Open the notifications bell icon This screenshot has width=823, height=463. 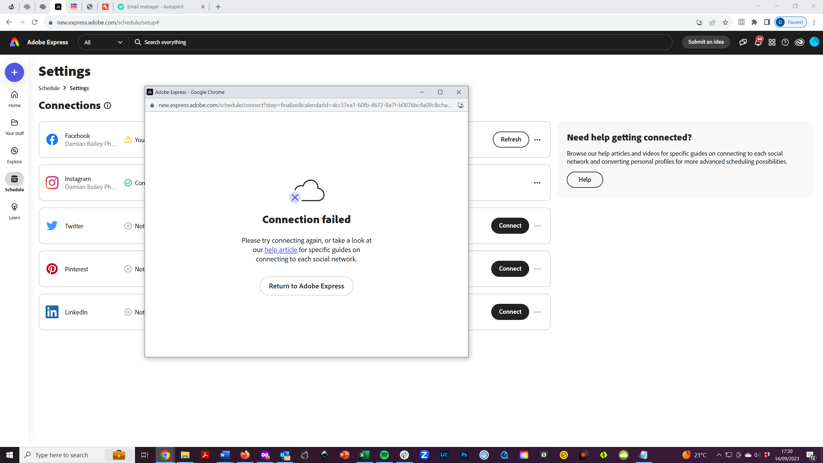click(x=758, y=42)
